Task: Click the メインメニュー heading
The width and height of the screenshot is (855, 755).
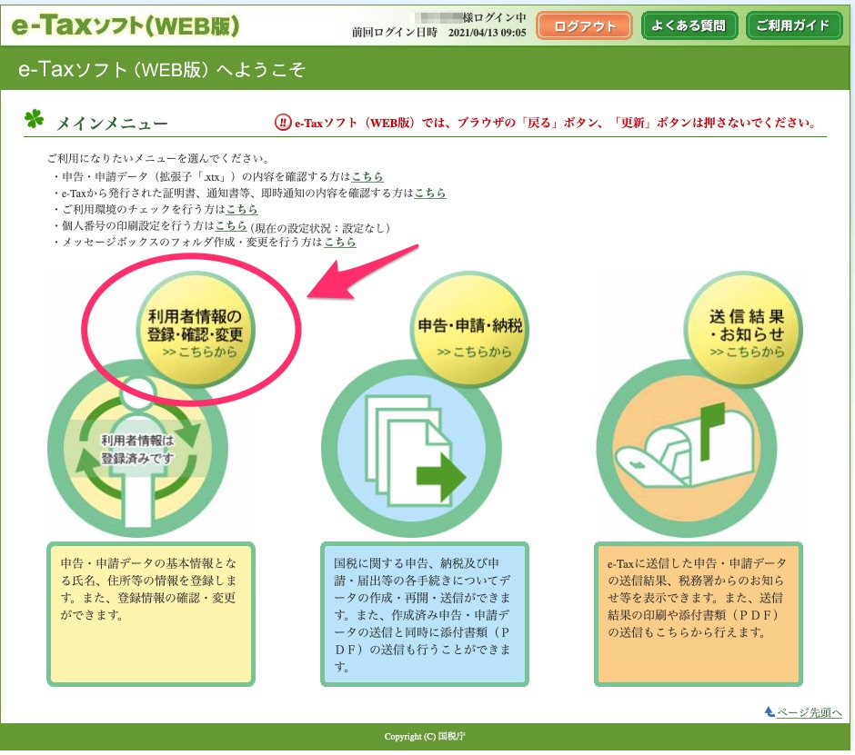Action: click(112, 124)
